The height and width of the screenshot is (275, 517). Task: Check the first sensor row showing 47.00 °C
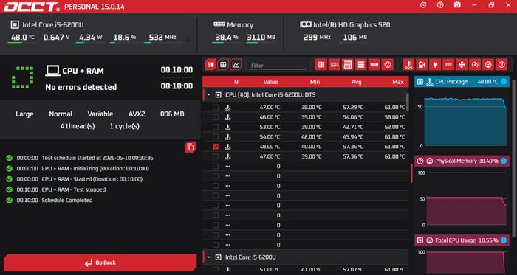coord(216,107)
